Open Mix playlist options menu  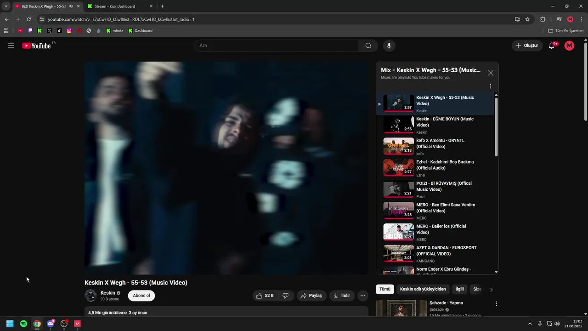click(x=491, y=86)
